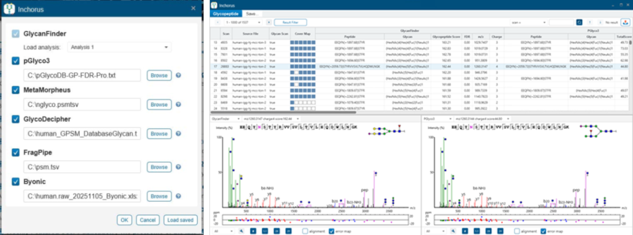Go to previous results page
This screenshot has height=235, width=633.
[217, 22]
